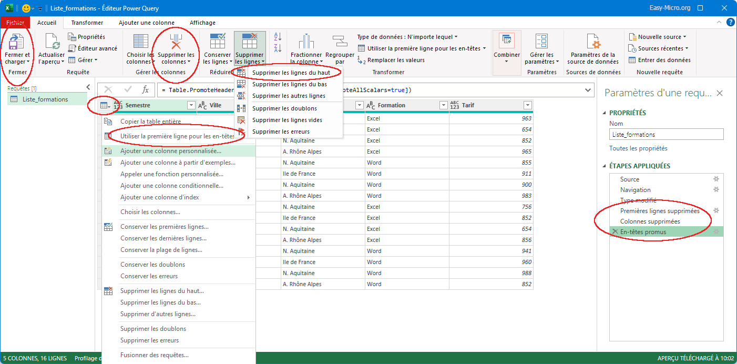737x364 pixels.
Task: Click the Nom field containing Liste_formations
Action: tap(666, 135)
